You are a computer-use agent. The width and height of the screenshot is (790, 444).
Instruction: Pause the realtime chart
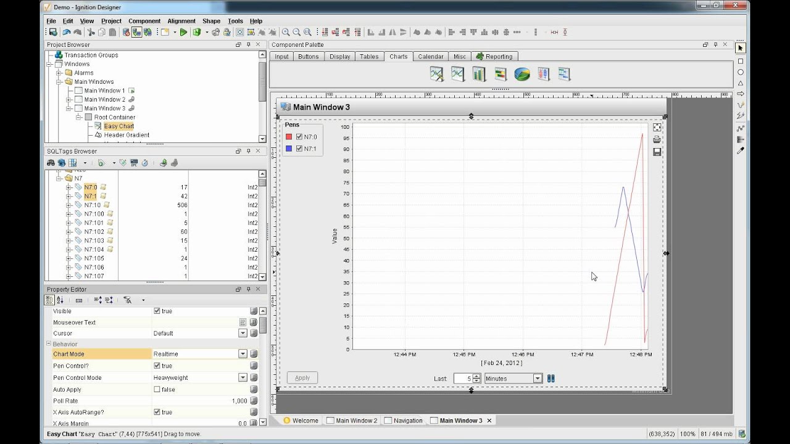[551, 379]
